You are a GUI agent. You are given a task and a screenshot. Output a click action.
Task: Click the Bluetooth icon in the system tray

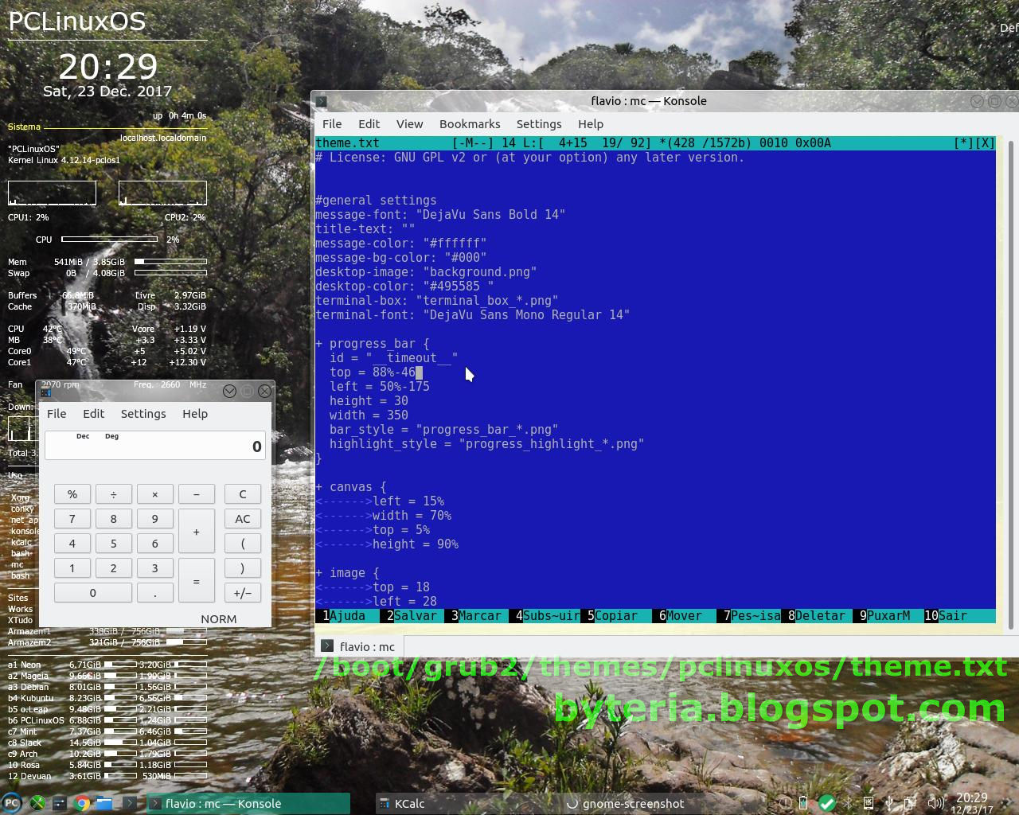847,803
